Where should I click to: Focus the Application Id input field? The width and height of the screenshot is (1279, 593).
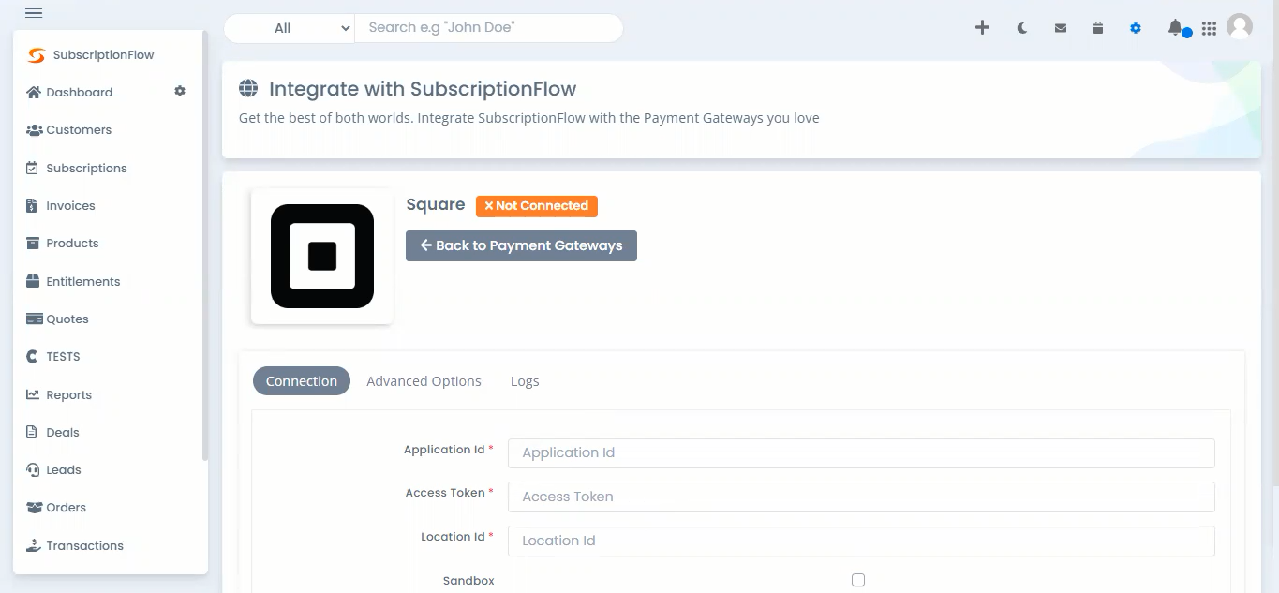(861, 452)
